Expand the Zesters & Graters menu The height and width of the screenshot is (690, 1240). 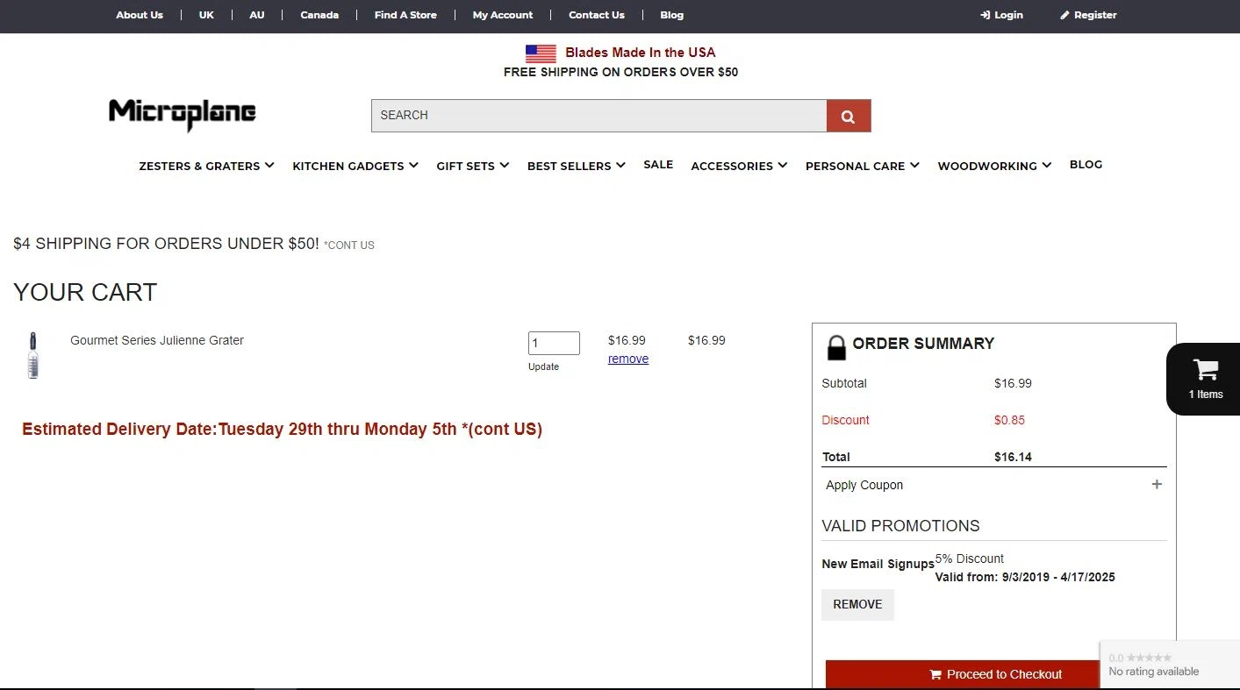(206, 166)
